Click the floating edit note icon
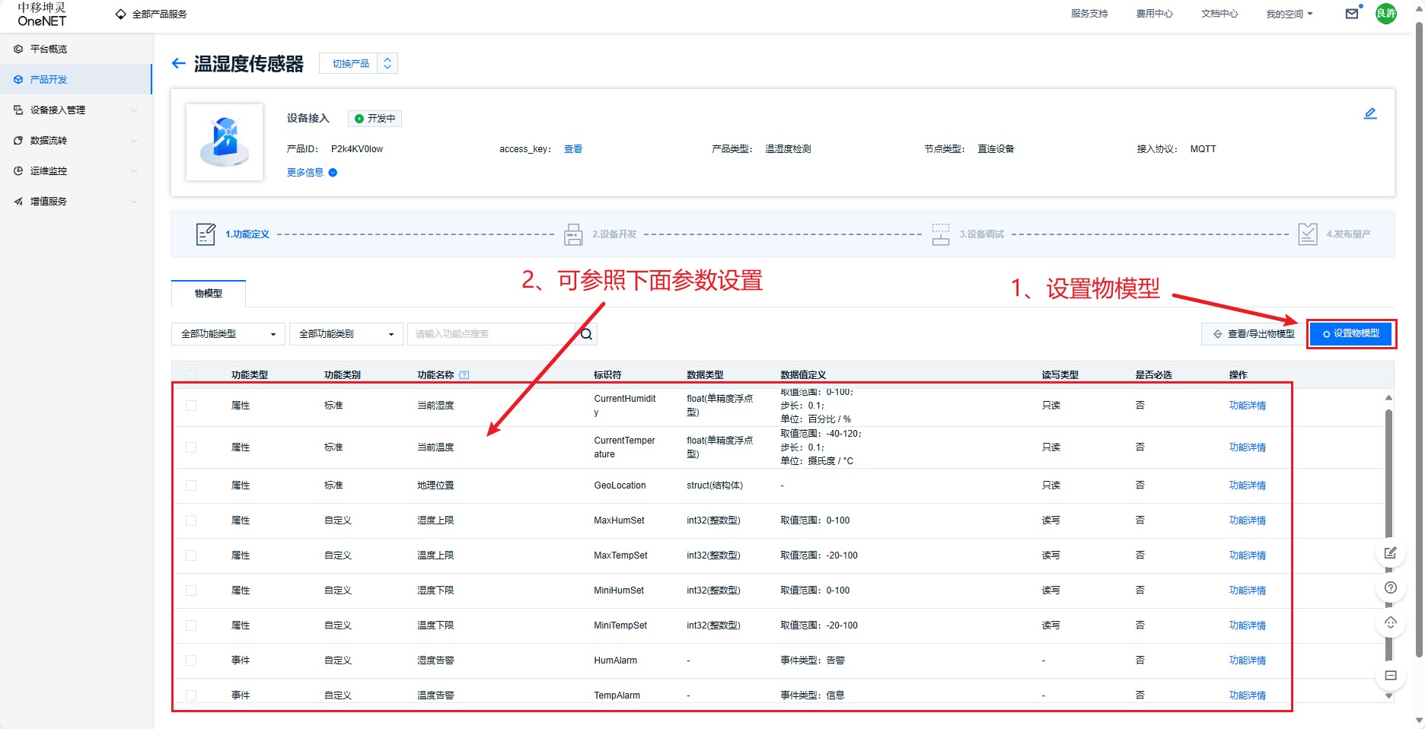 pos(1390,552)
